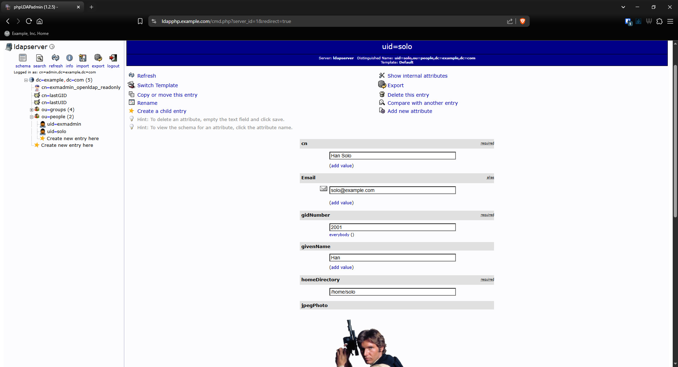Click Add new attribute link
Viewport: 678px width, 367px height.
click(410, 111)
